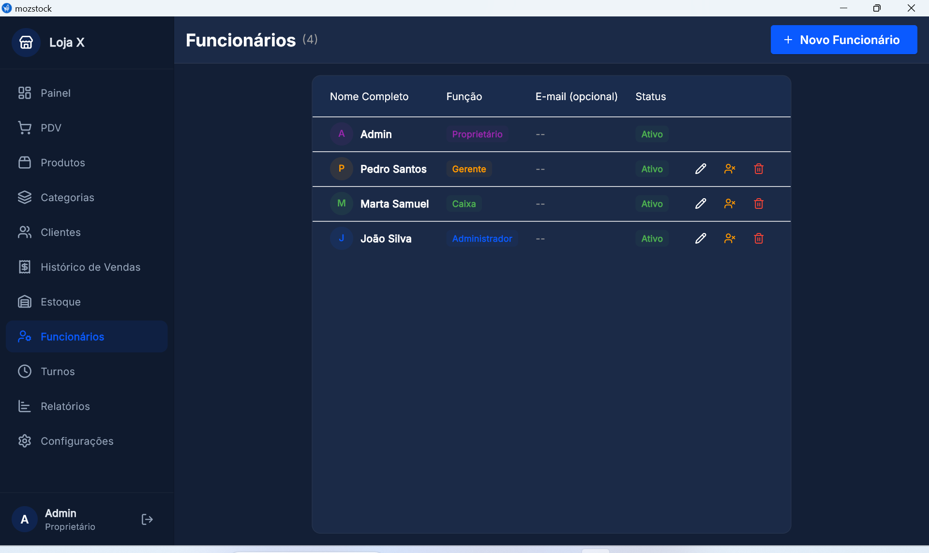Delete Marta Samuel using trash icon

click(x=759, y=204)
